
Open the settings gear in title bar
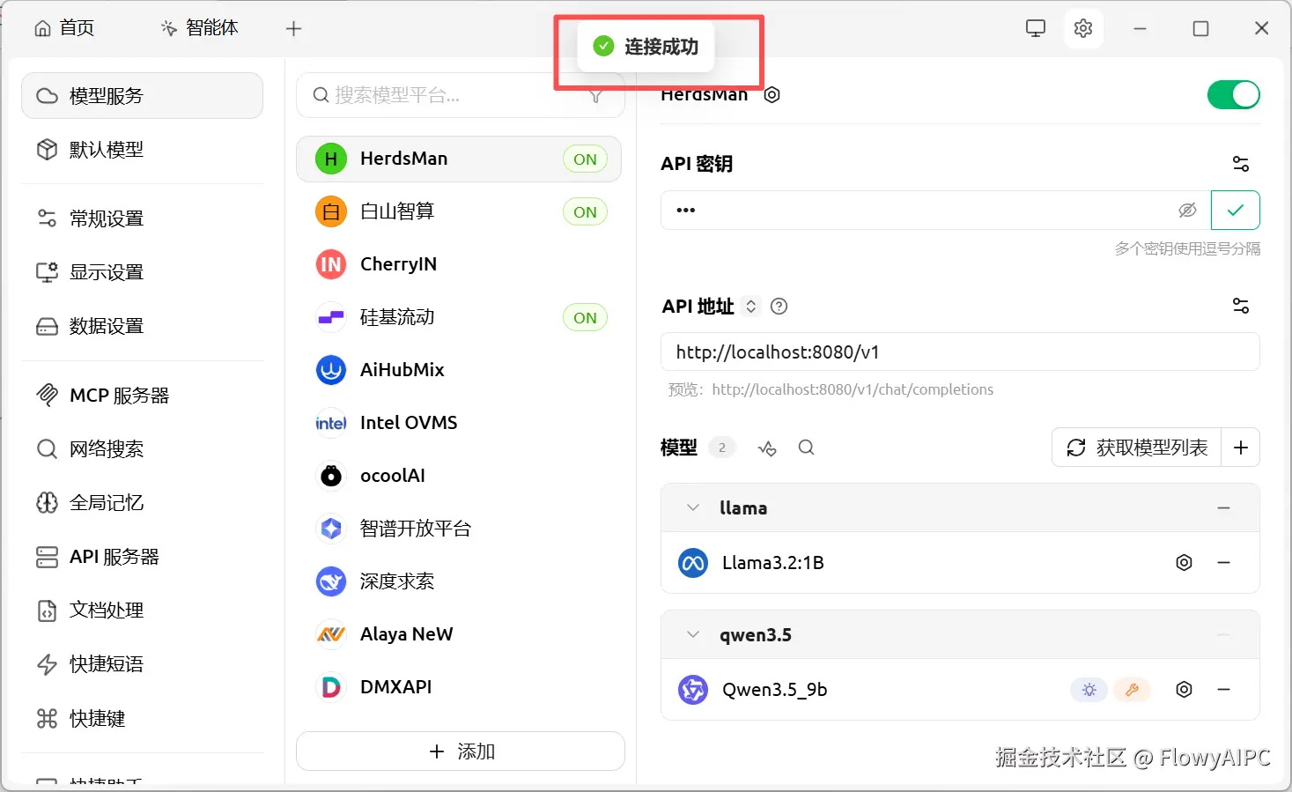1082,28
